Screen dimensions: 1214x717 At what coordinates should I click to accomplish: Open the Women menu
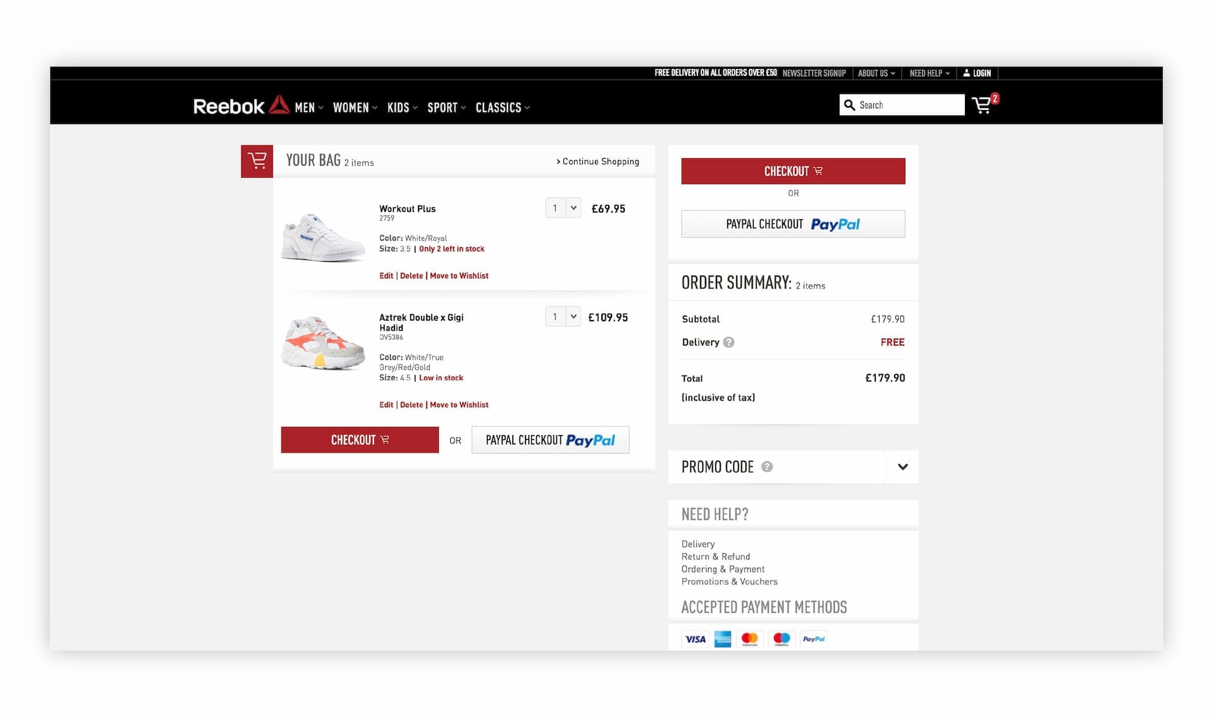click(x=355, y=107)
